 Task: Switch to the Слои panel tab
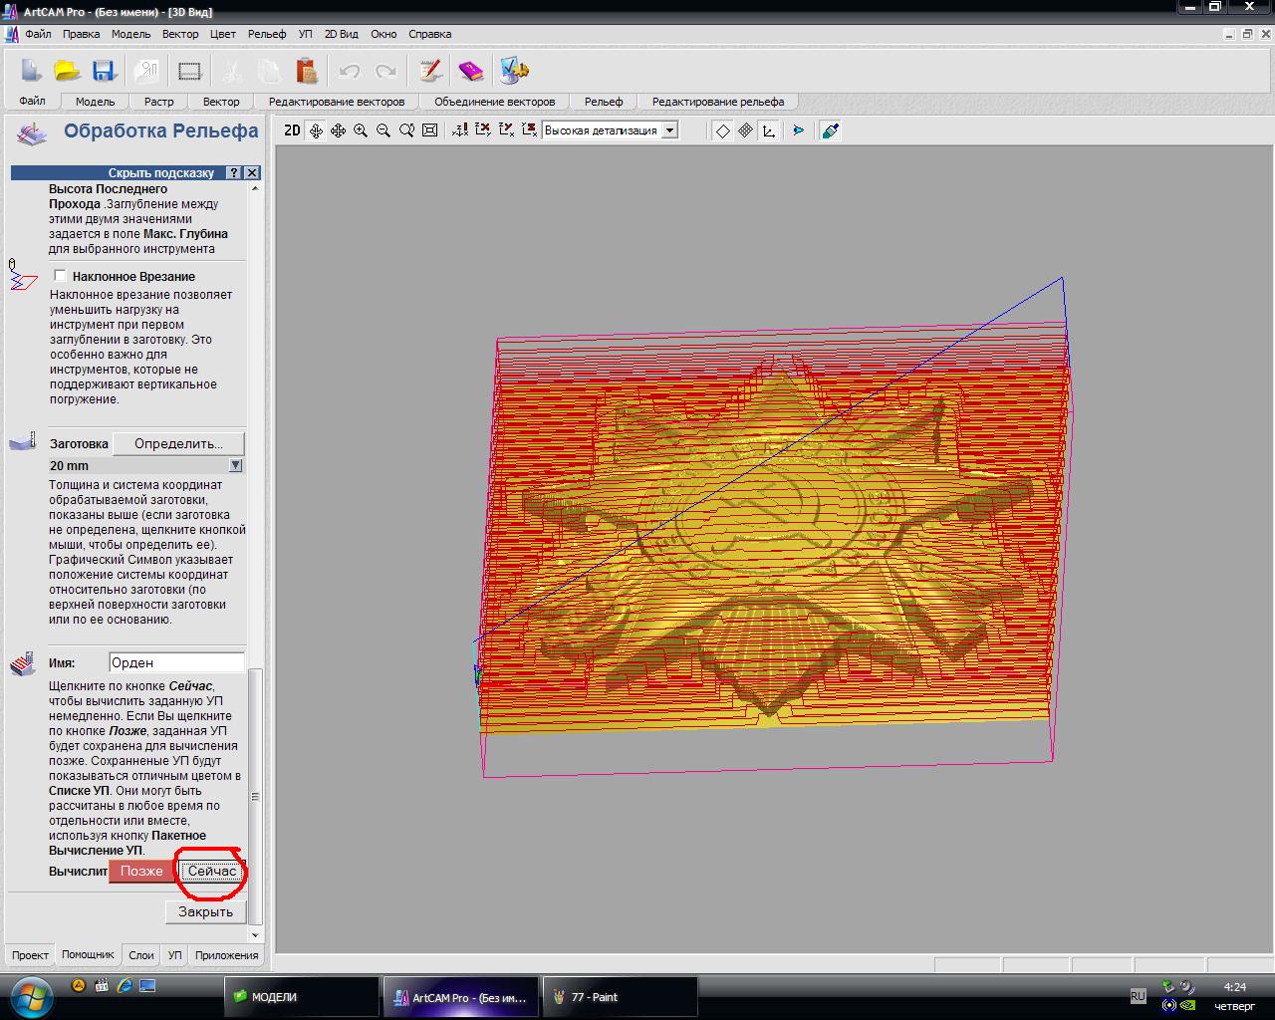click(x=141, y=955)
